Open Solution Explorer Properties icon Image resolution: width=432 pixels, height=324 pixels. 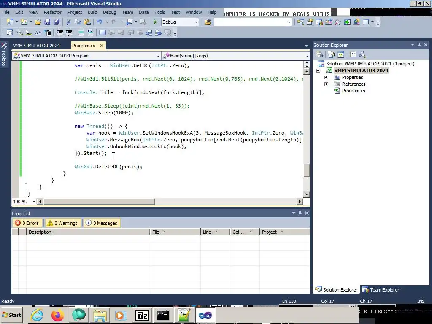tap(319, 54)
